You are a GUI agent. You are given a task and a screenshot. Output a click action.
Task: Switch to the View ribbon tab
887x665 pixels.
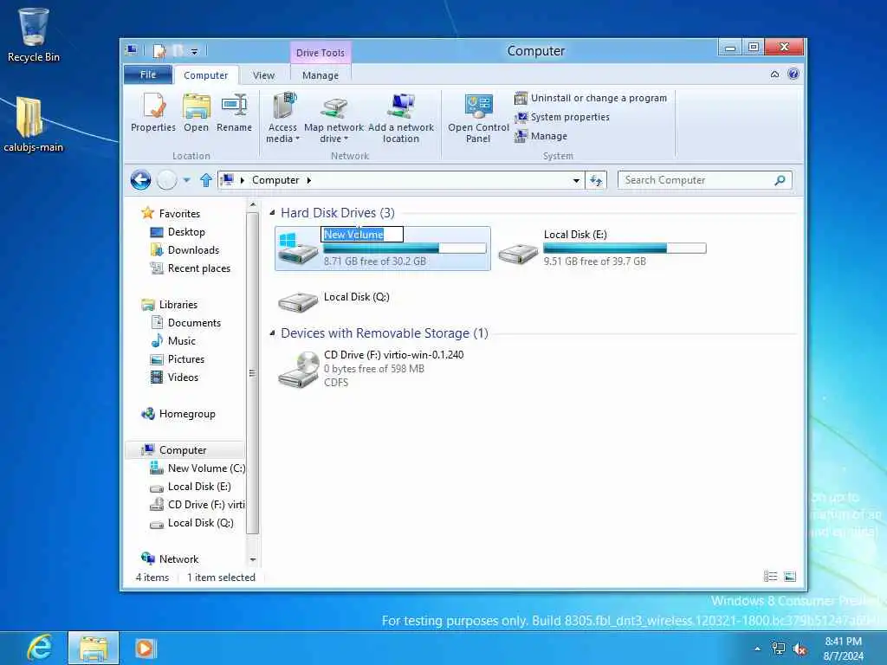[263, 75]
